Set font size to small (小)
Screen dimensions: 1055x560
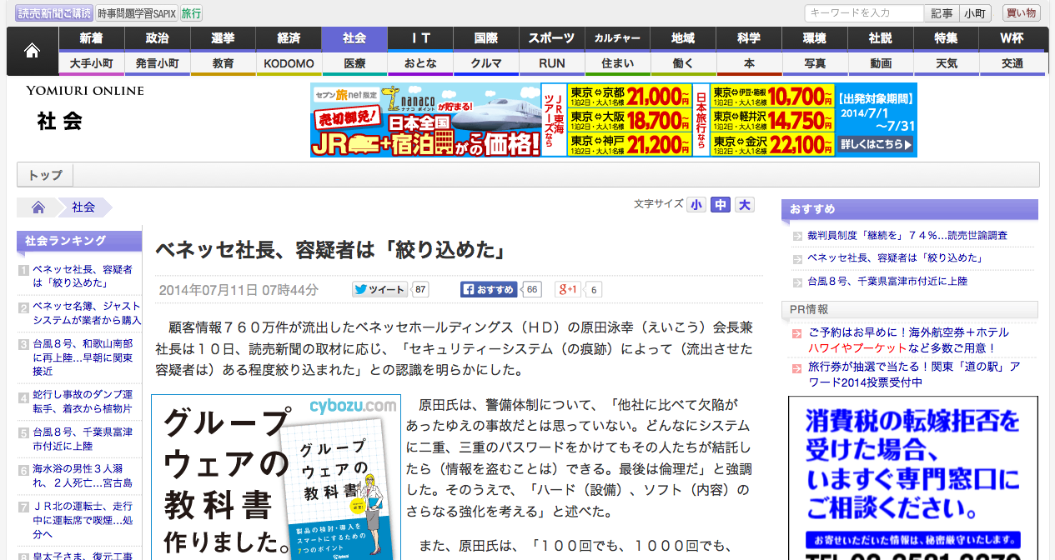tap(696, 204)
